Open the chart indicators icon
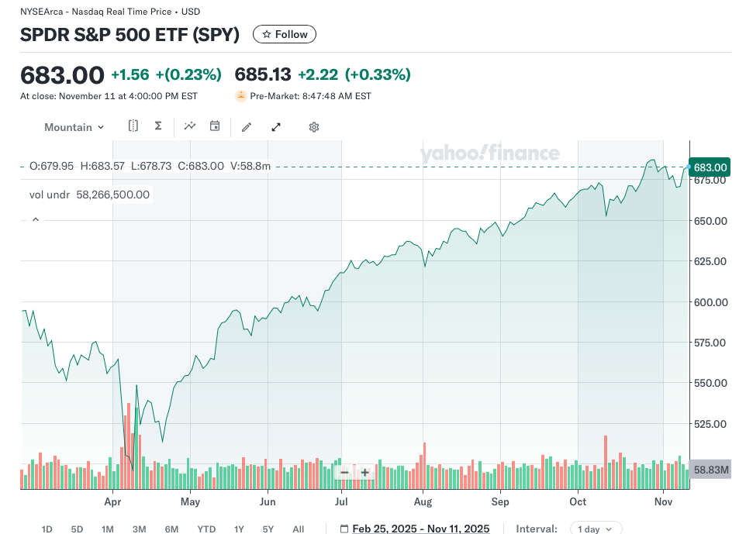 pos(190,126)
